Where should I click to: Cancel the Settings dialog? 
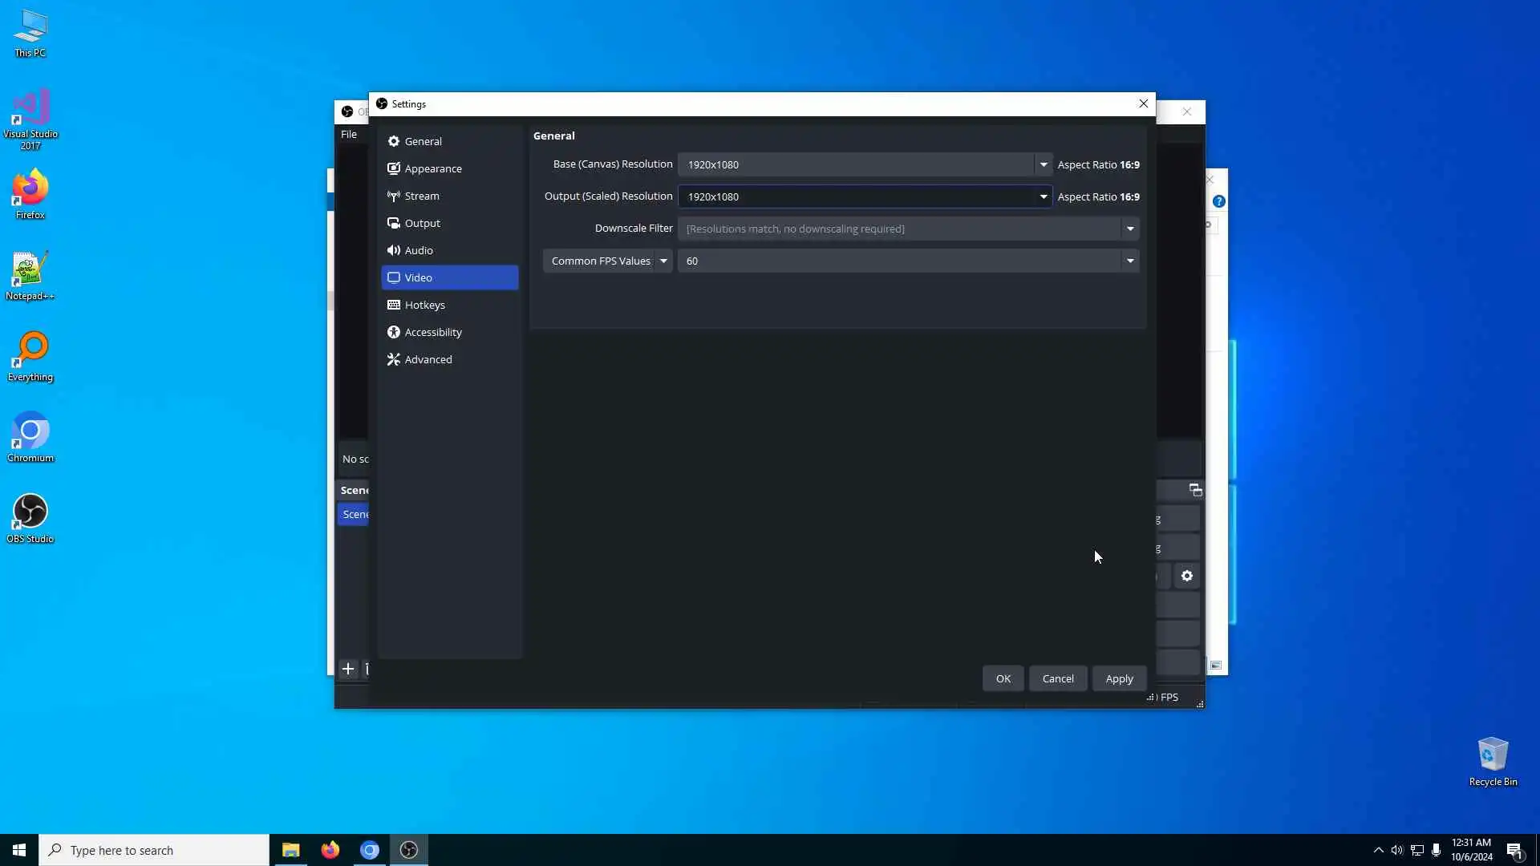point(1057,678)
